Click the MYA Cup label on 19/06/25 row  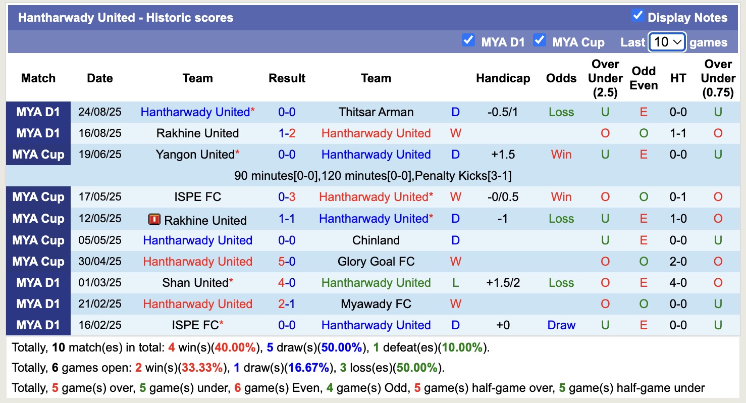[x=38, y=155]
